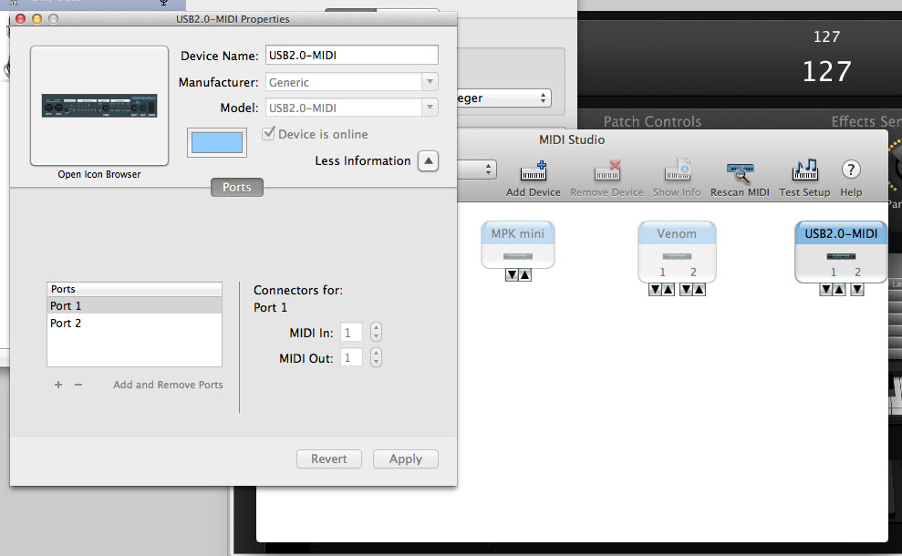Click the Remove Device icon
The image size is (902, 556).
tap(607, 171)
